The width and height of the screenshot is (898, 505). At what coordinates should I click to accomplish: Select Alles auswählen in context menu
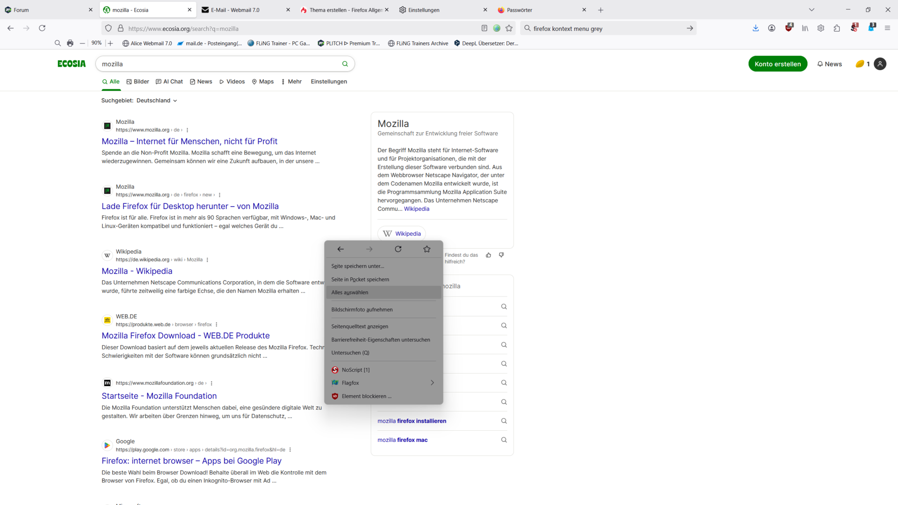pos(350,293)
